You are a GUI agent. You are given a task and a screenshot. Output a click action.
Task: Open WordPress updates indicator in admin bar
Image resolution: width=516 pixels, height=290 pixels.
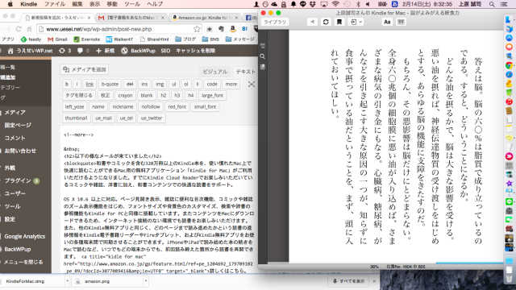[x=64, y=51]
